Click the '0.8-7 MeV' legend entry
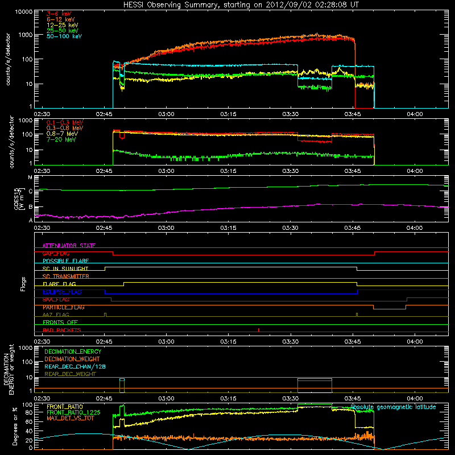Screen dimensions: 455x455 [x=63, y=134]
